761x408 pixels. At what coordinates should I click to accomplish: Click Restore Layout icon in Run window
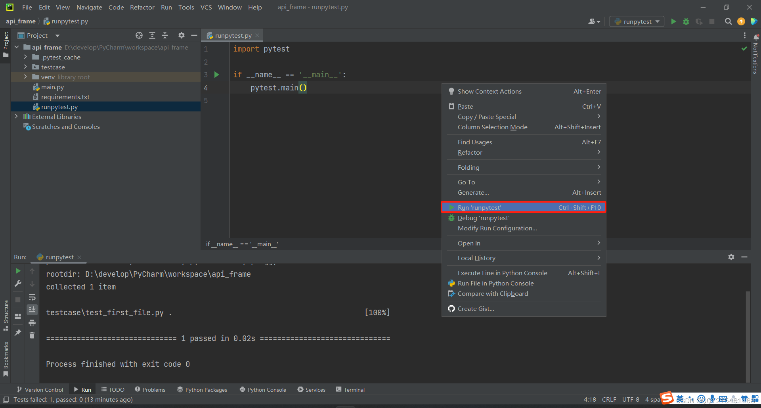18,316
